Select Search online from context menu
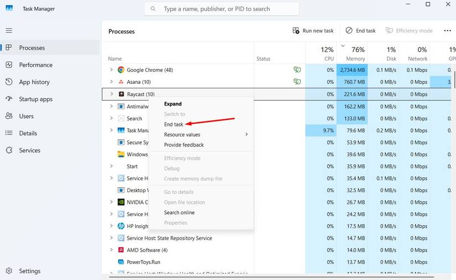The width and height of the screenshot is (456, 280). pos(179,213)
